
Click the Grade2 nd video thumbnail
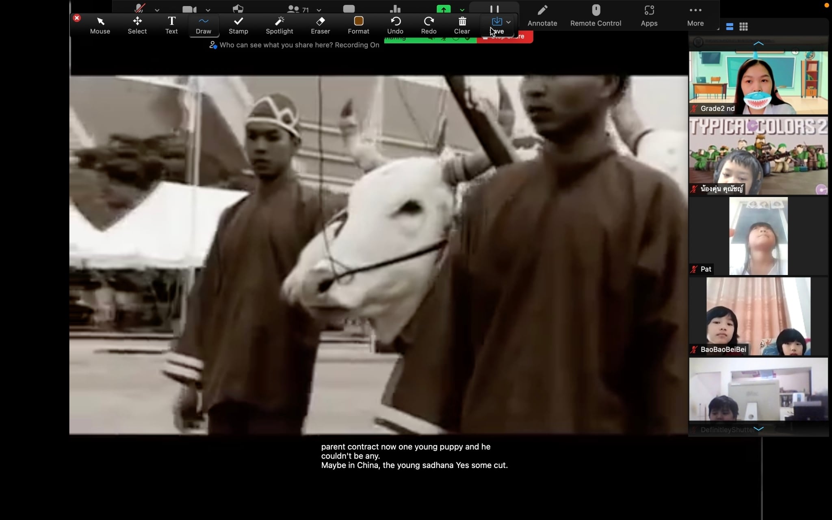point(758,82)
